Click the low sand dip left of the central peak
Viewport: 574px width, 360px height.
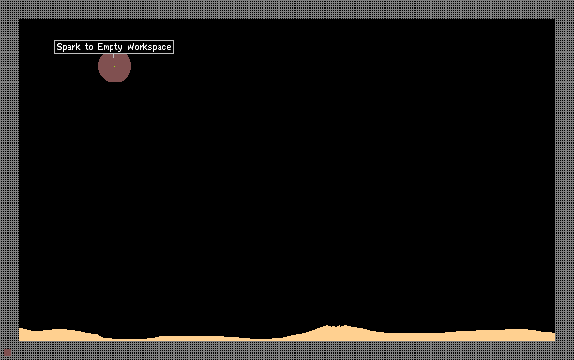pos(261,340)
